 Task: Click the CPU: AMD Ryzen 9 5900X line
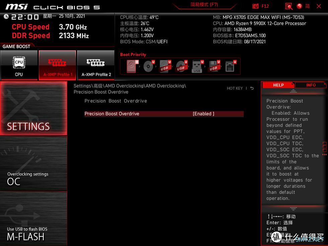click(260, 23)
